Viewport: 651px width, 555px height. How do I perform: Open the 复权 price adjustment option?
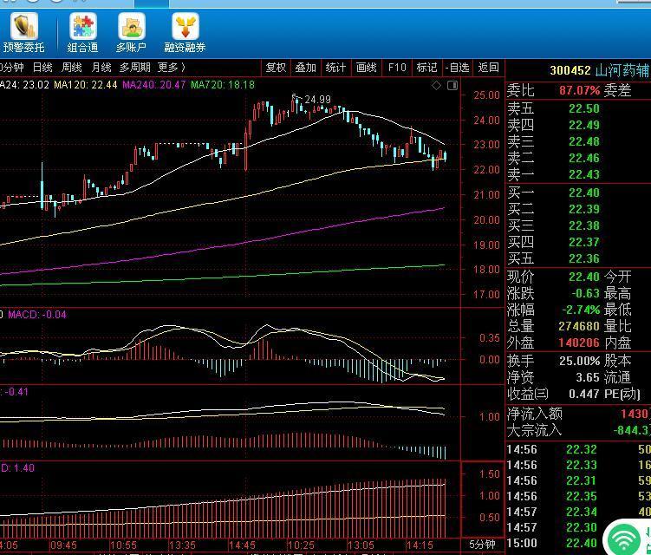276,68
